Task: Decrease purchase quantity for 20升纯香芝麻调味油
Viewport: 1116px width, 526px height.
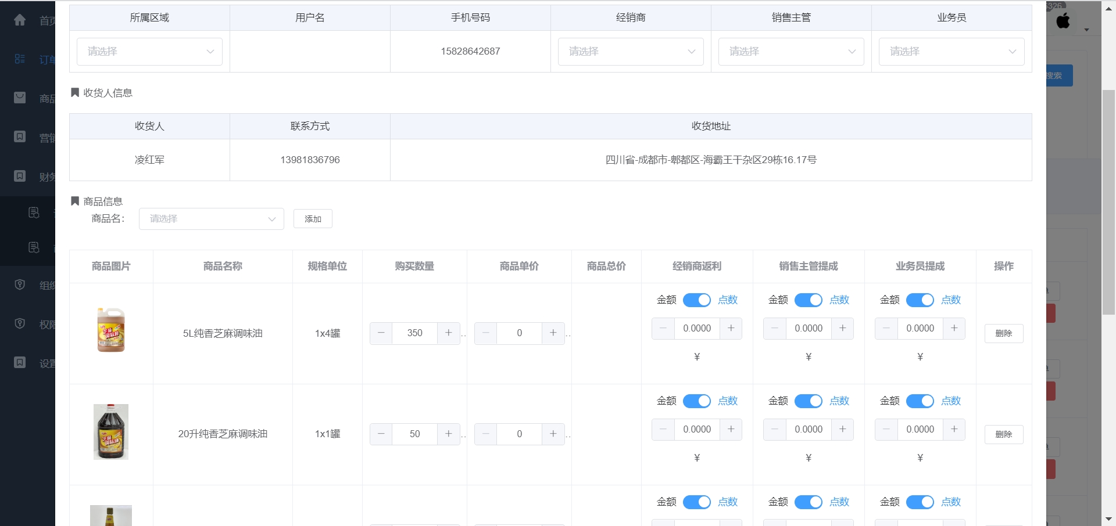Action: 381,434
